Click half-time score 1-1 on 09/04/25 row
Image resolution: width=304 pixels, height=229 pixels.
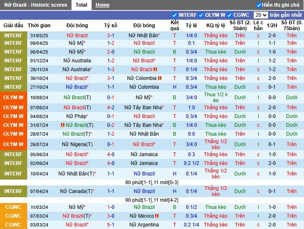coord(272,43)
